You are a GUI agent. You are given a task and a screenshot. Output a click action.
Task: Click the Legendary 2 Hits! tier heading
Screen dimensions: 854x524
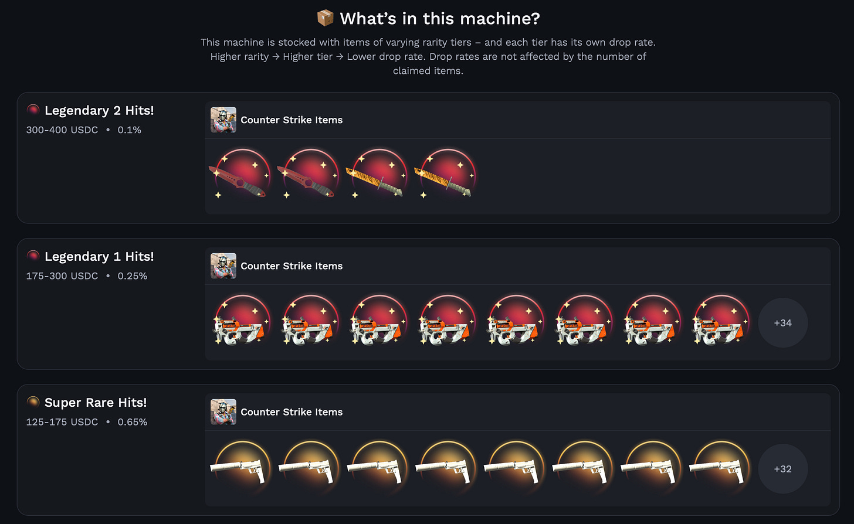tap(99, 110)
